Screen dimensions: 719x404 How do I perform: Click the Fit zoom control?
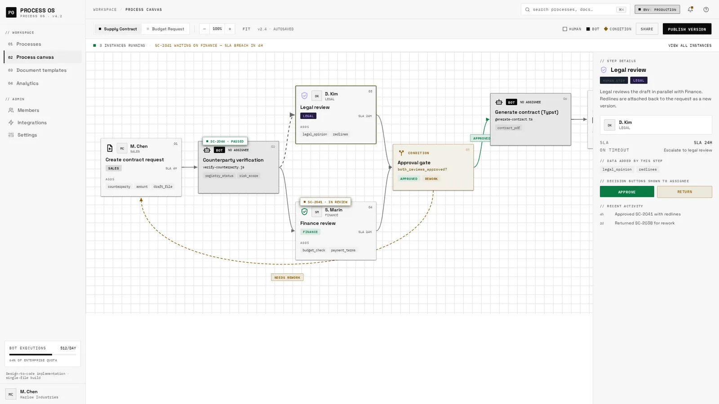coord(246,29)
